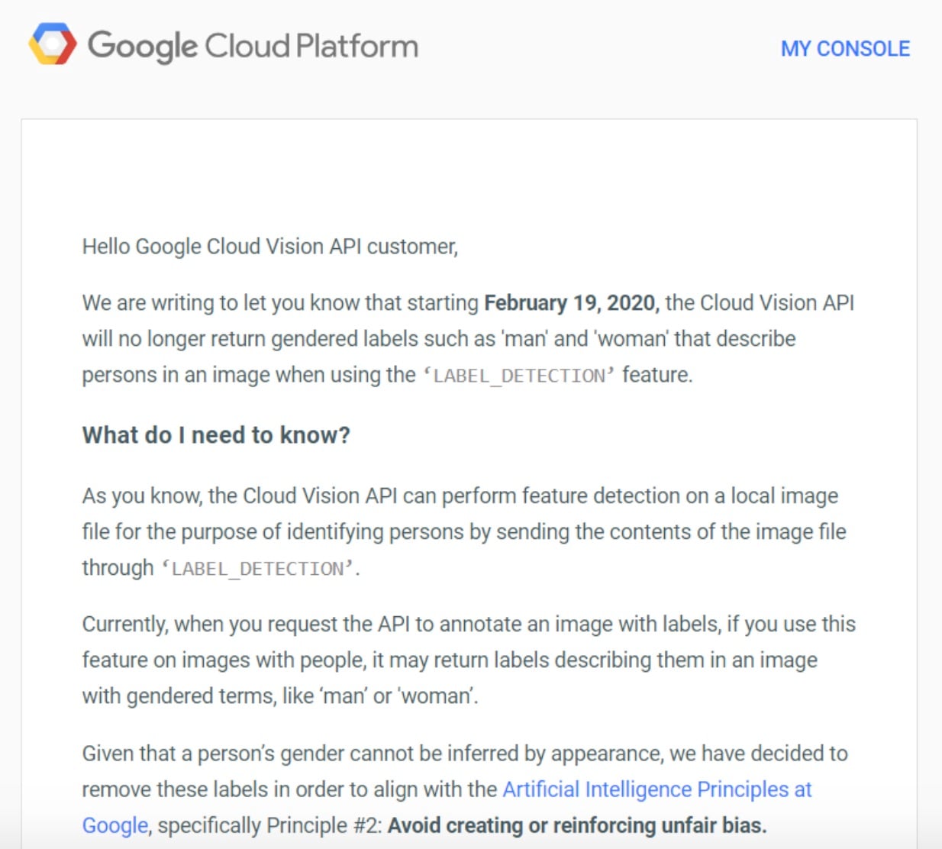Viewport: 942px width, 849px height.
Task: Click the line 'will no longer return gendered labels'
Action: tap(439, 339)
